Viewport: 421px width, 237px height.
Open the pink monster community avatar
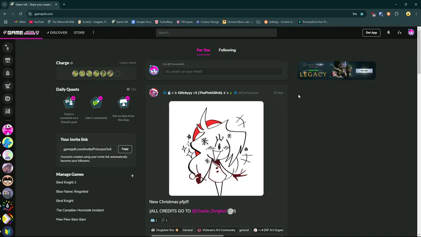(x=7, y=130)
